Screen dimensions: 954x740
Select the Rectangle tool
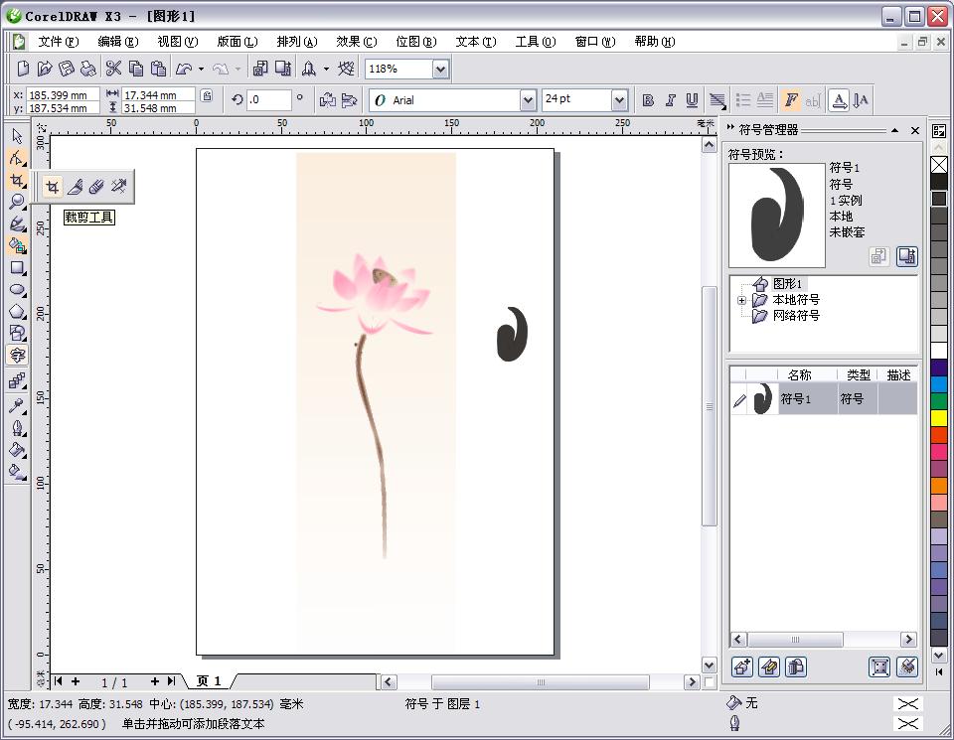point(17,267)
